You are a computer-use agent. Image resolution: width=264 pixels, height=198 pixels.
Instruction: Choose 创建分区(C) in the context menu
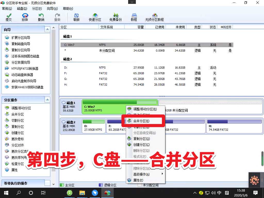pos(146,145)
